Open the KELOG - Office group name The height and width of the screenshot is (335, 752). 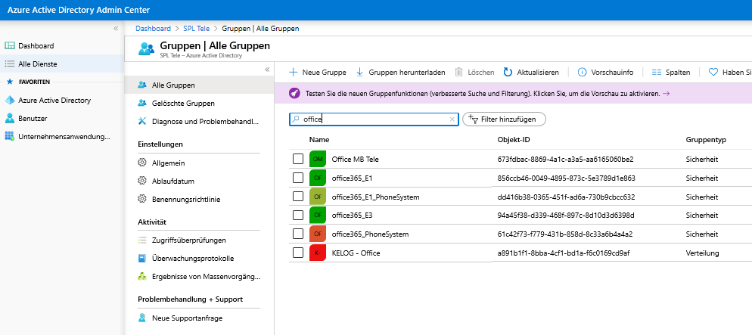356,253
